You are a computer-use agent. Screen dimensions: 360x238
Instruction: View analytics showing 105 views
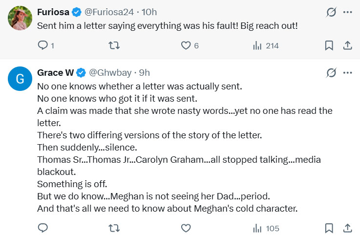[266, 228]
